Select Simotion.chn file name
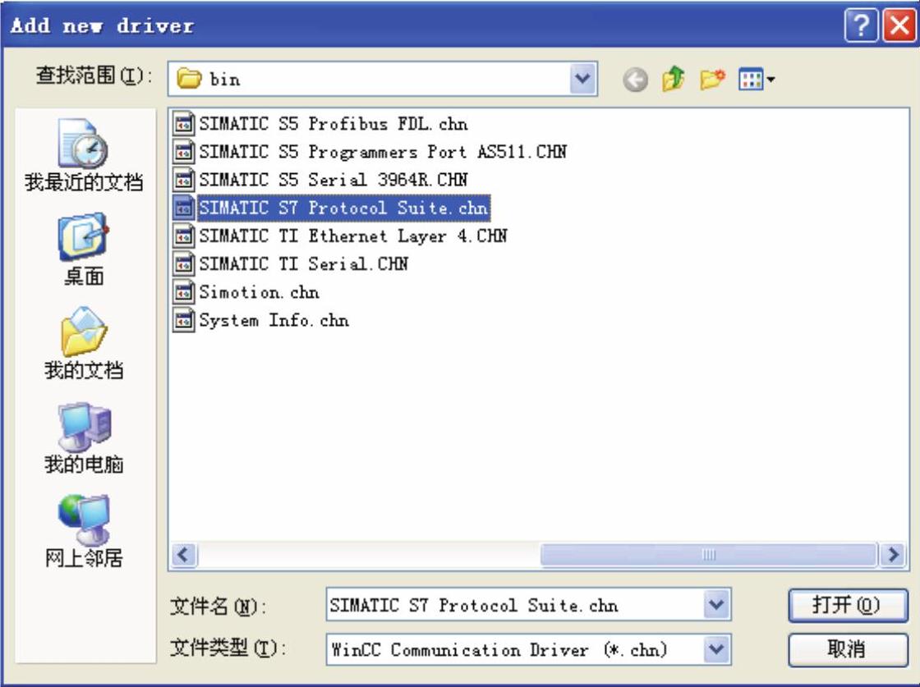 (x=259, y=292)
